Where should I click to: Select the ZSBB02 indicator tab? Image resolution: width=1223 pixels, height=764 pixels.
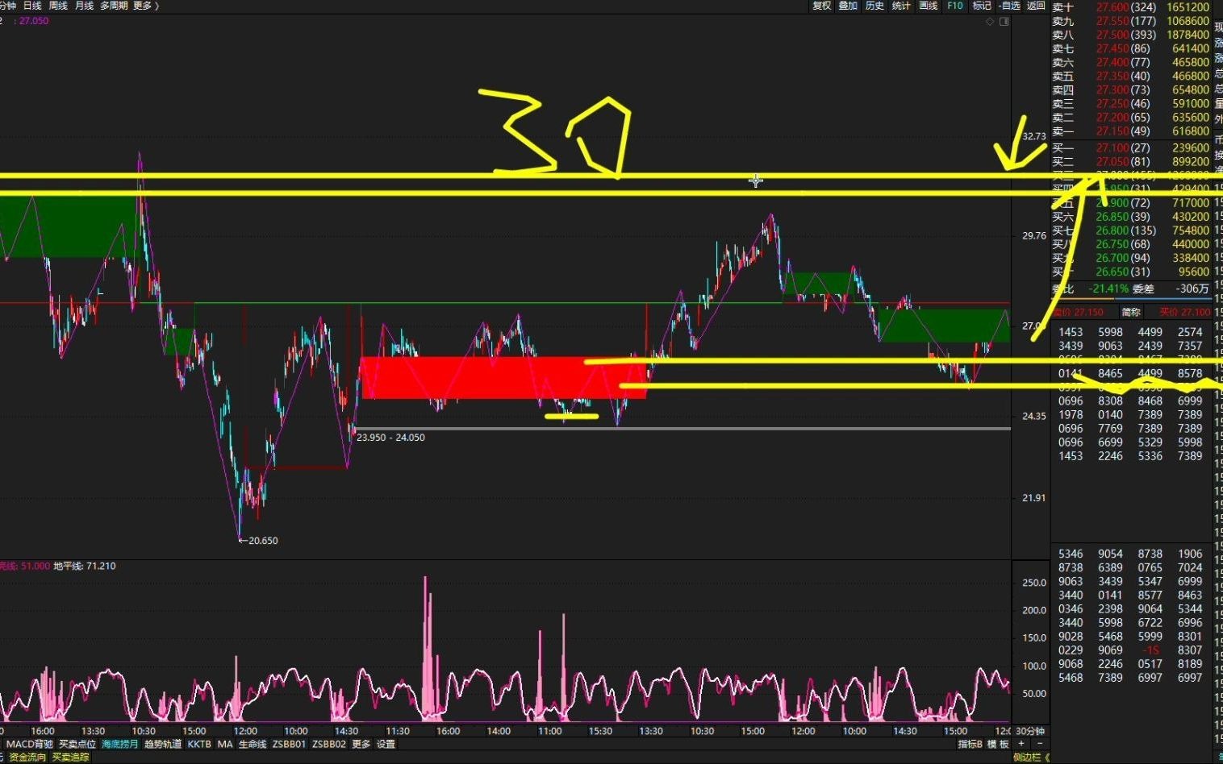click(329, 744)
